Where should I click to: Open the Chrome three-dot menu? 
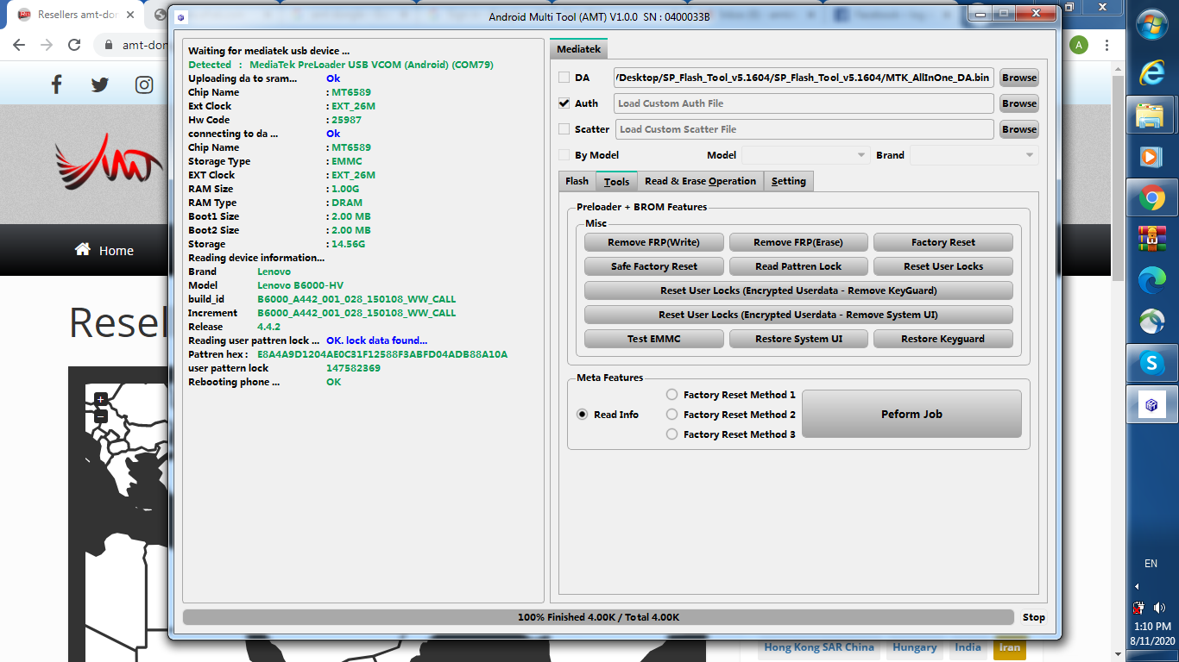coord(1106,45)
